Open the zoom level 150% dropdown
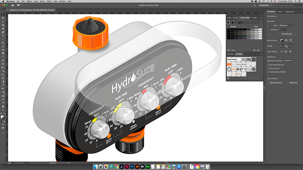The height and width of the screenshot is (170, 303). point(15,163)
